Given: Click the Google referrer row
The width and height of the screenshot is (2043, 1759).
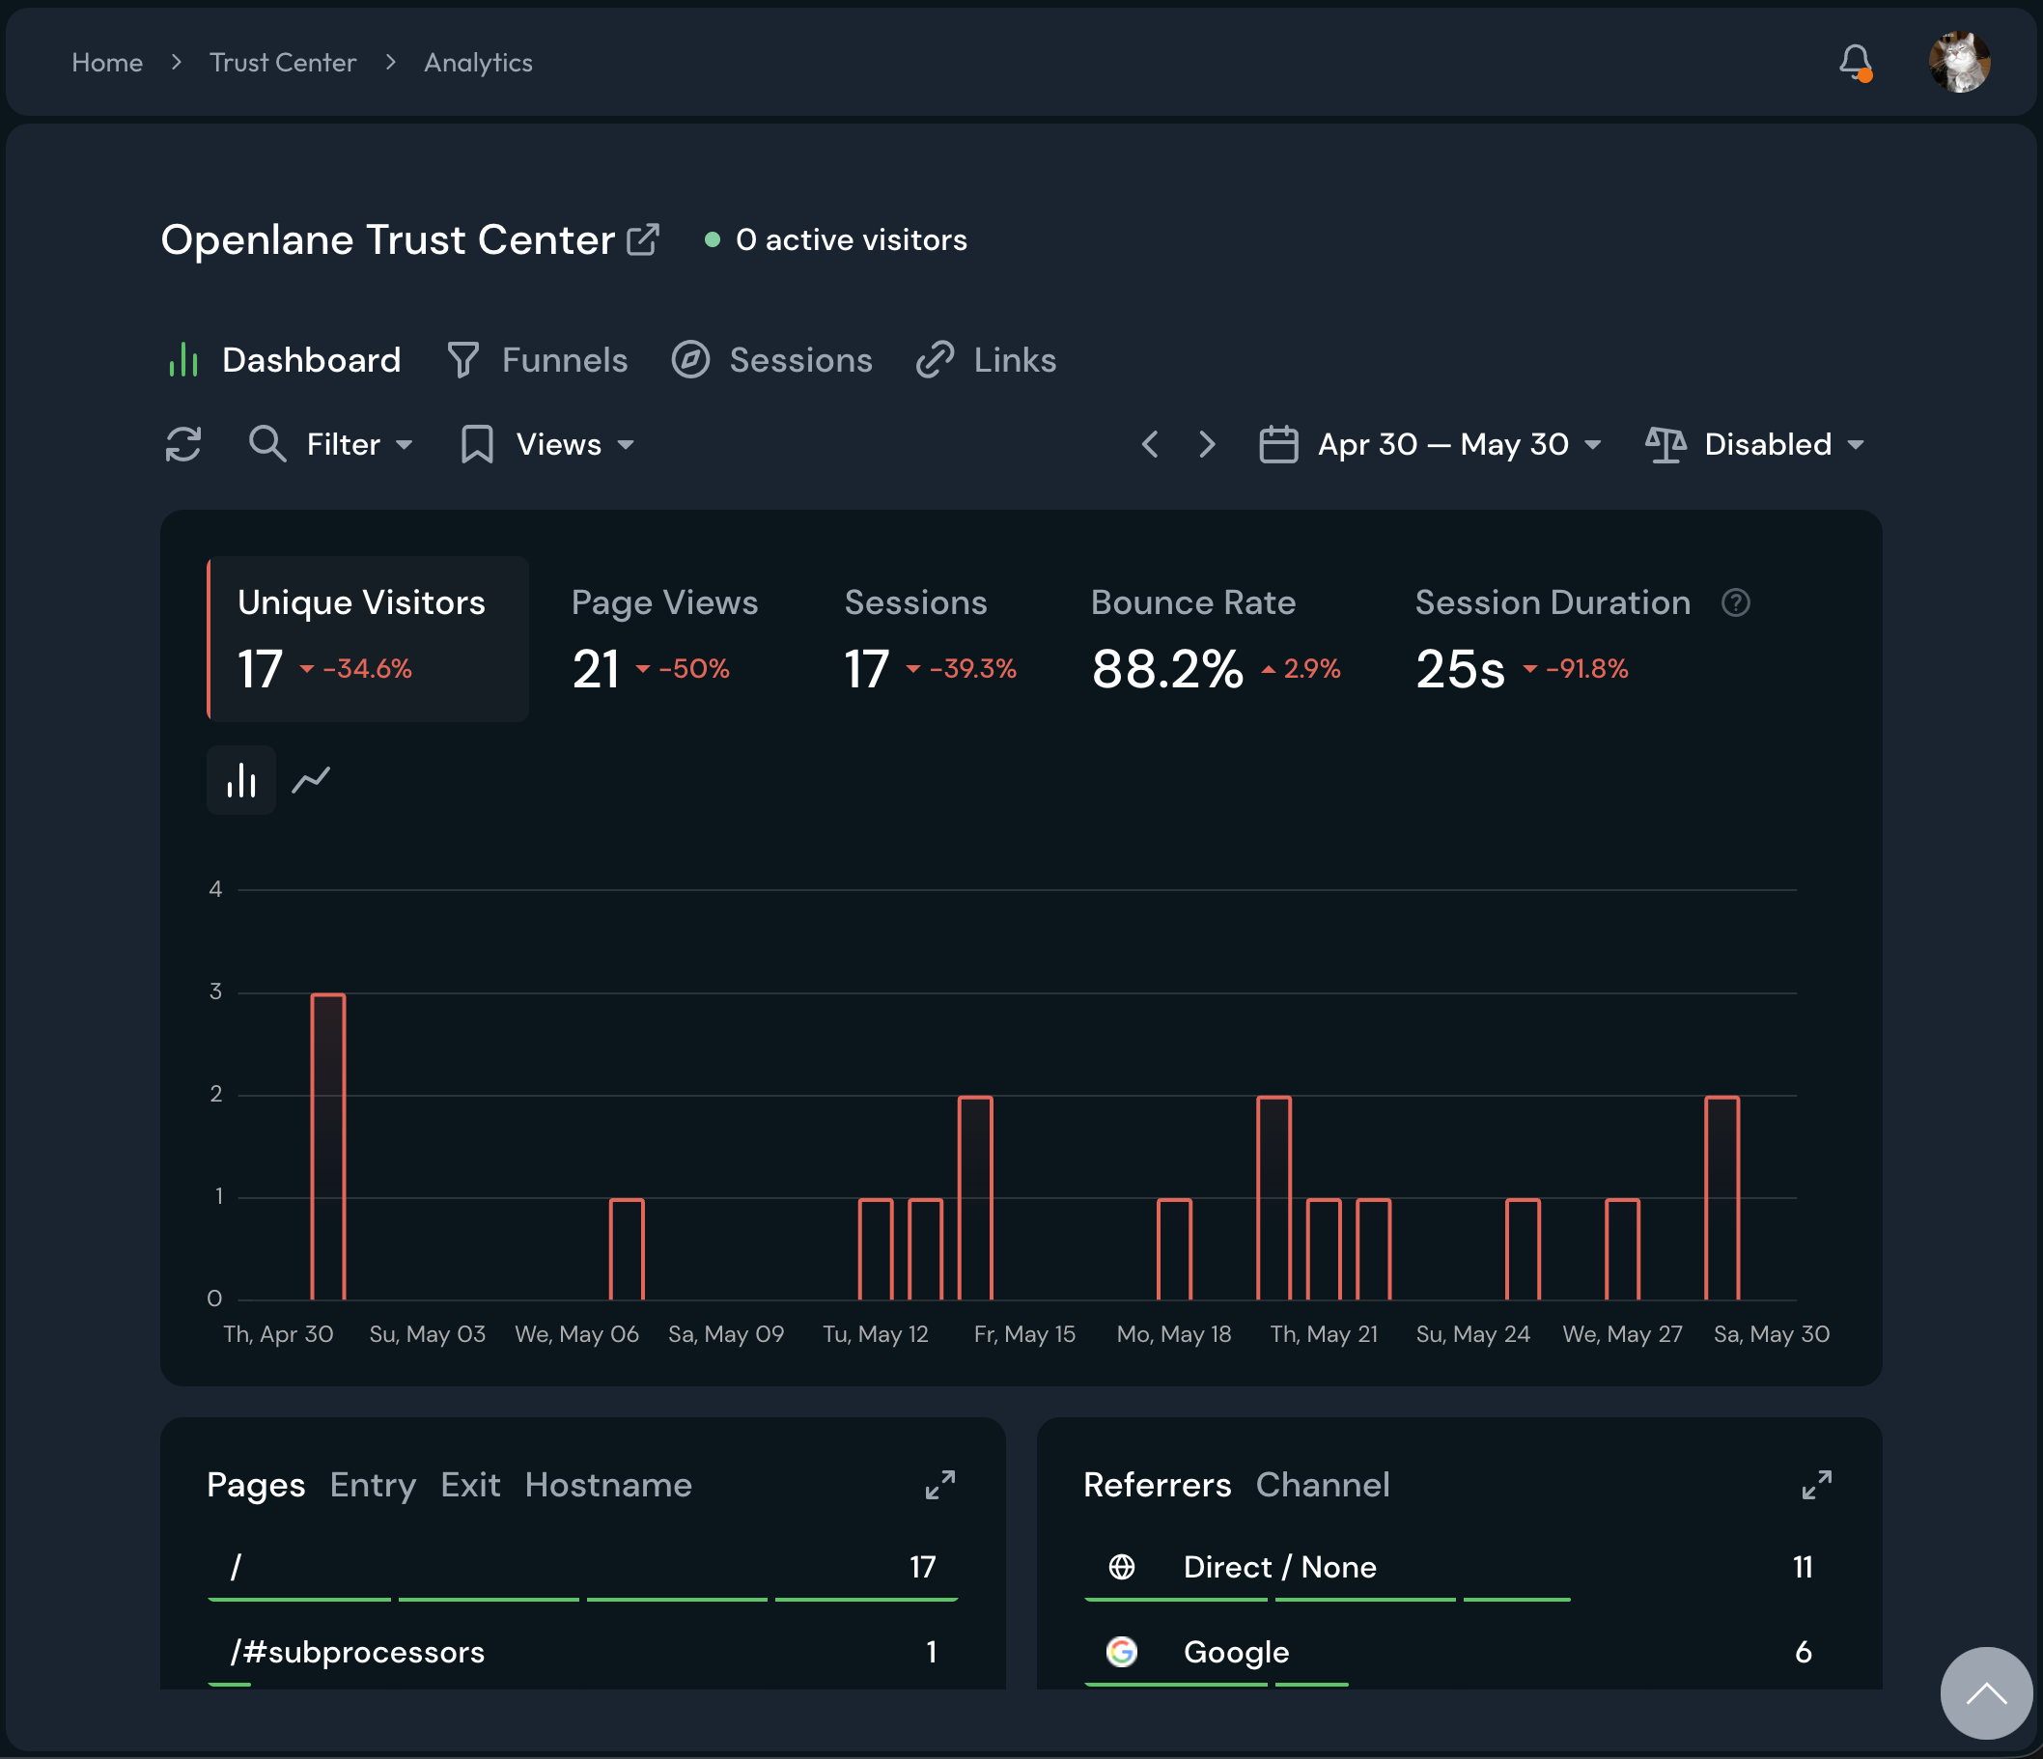Looking at the screenshot, I should point(1458,1653).
